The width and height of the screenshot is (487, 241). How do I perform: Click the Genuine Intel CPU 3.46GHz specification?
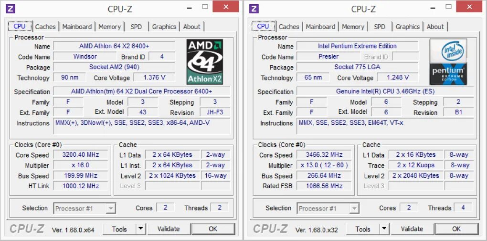click(x=385, y=91)
